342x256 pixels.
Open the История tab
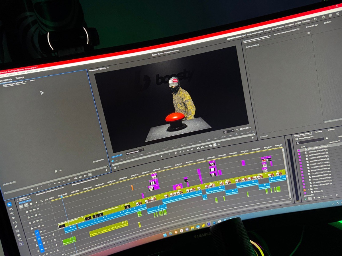tap(331, 129)
